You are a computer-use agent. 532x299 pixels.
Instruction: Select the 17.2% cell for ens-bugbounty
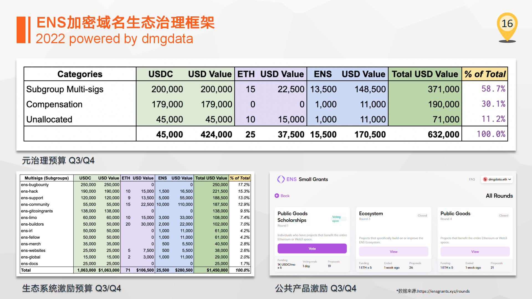tap(244, 185)
